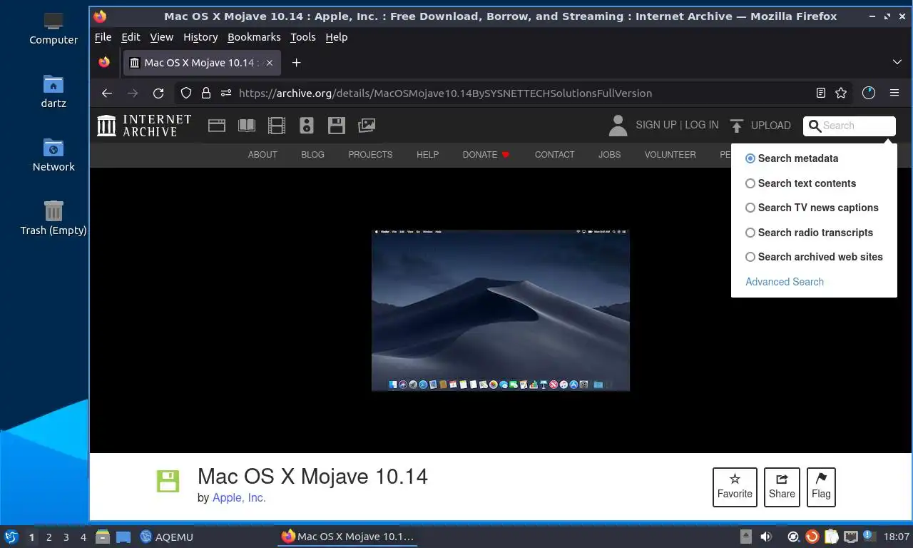
Task: Toggle reader view in address bar
Action: 821,93
